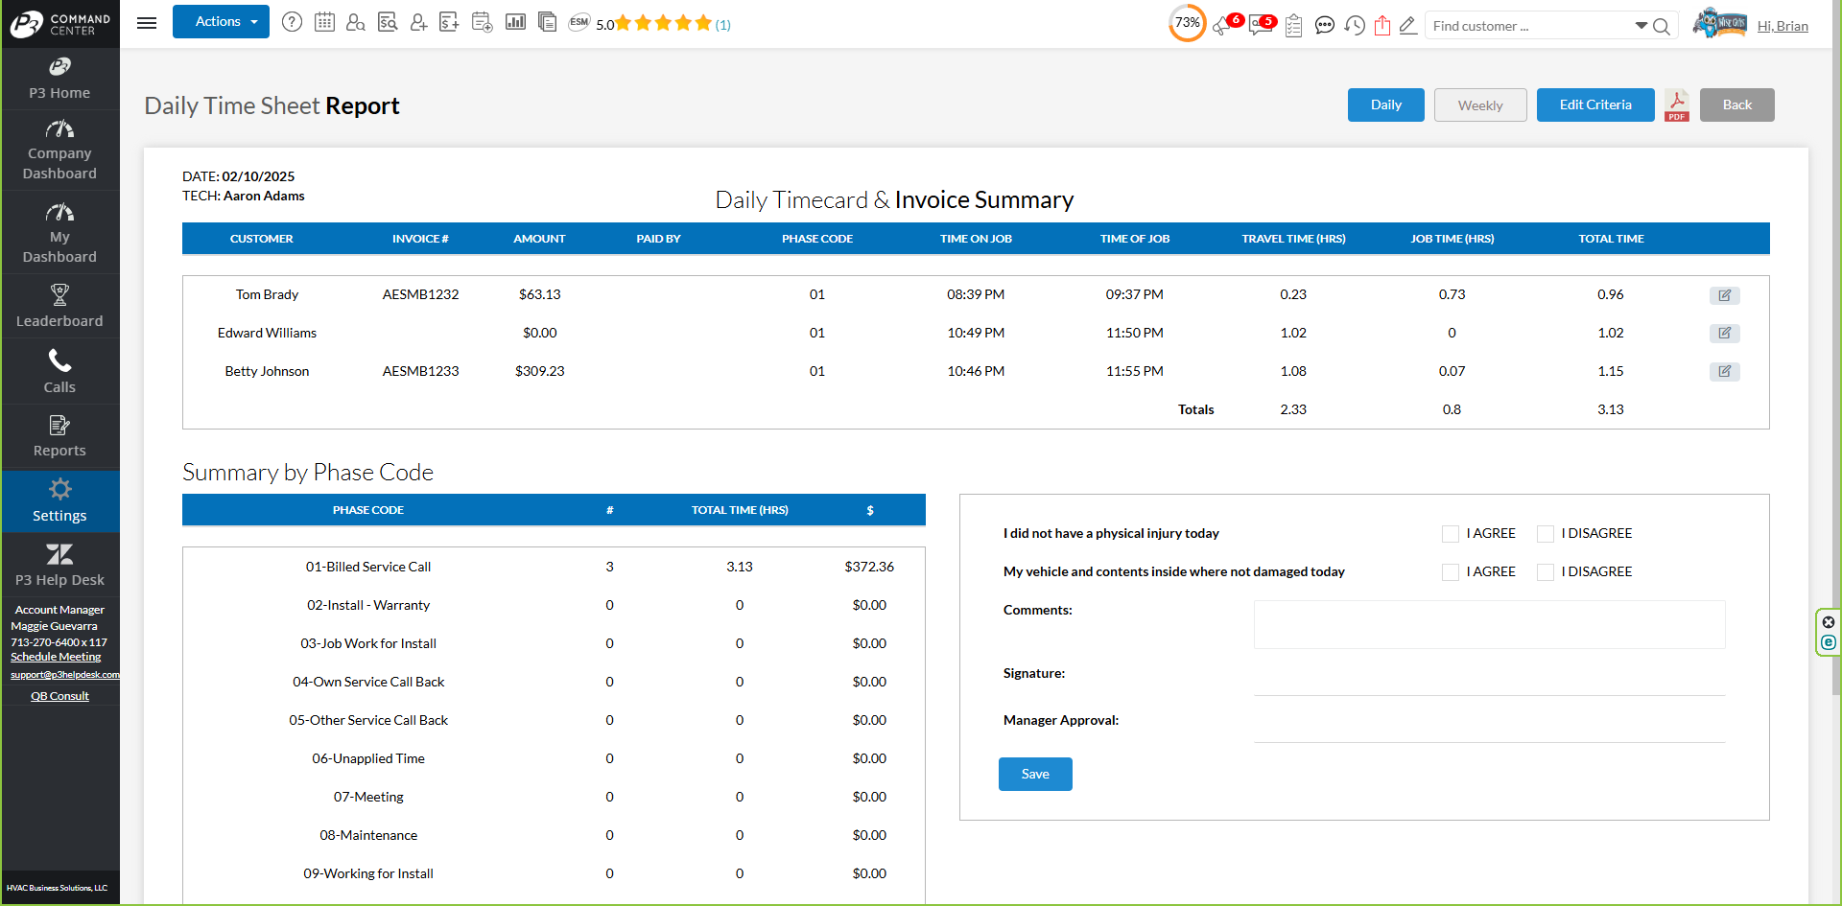Go to Leaderboard in the sidebar

[59, 306]
